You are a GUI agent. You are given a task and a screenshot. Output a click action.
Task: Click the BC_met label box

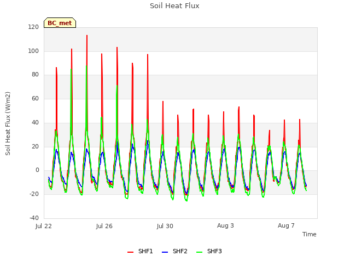pyautogui.click(x=60, y=23)
